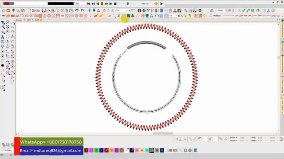Paste from the clipboard
This screenshot has width=284, height=159.
pyautogui.click(x=71, y=11)
